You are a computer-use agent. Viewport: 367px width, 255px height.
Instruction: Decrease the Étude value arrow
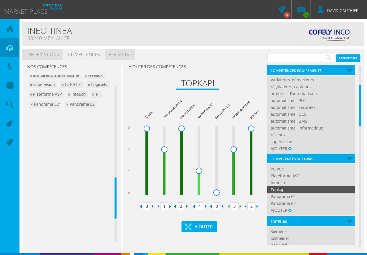point(141,206)
